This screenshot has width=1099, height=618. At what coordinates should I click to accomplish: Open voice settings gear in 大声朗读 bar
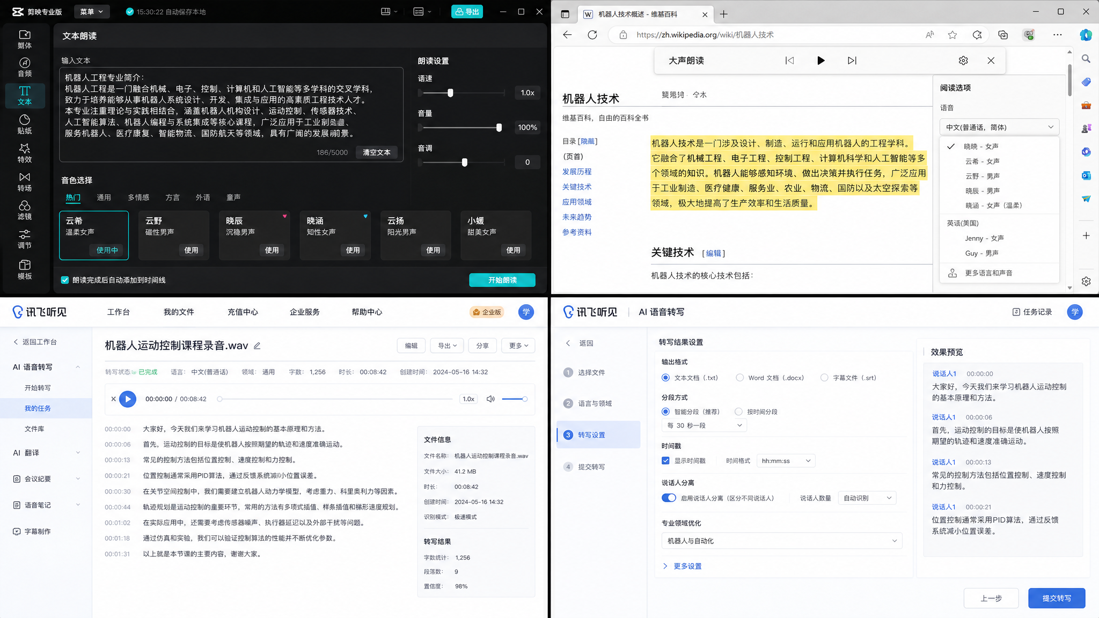(x=963, y=61)
